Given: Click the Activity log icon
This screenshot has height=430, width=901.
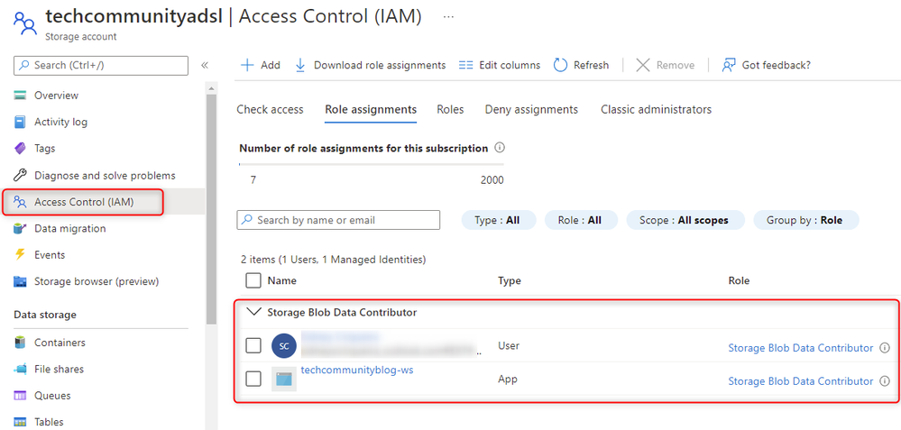Looking at the screenshot, I should [20, 122].
